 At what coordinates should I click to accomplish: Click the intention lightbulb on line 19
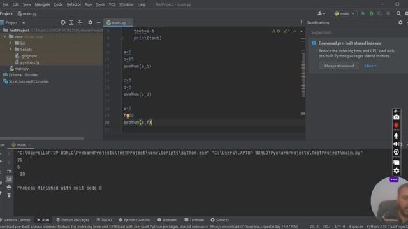click(127, 116)
